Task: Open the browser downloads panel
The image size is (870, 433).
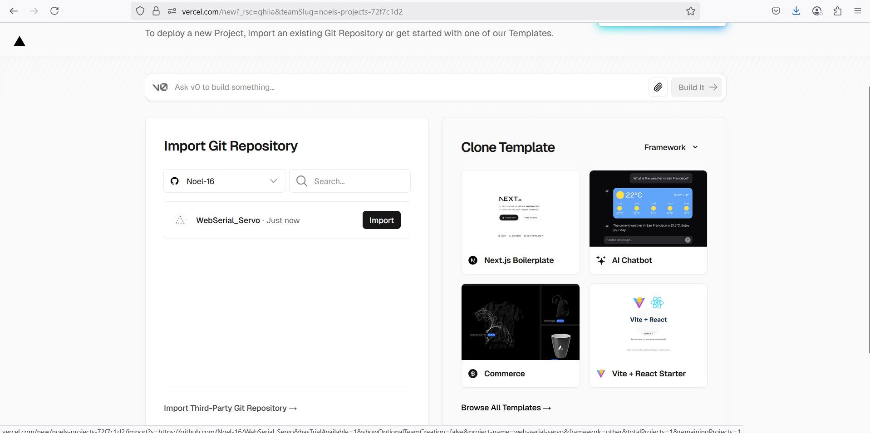Action: [x=796, y=11]
